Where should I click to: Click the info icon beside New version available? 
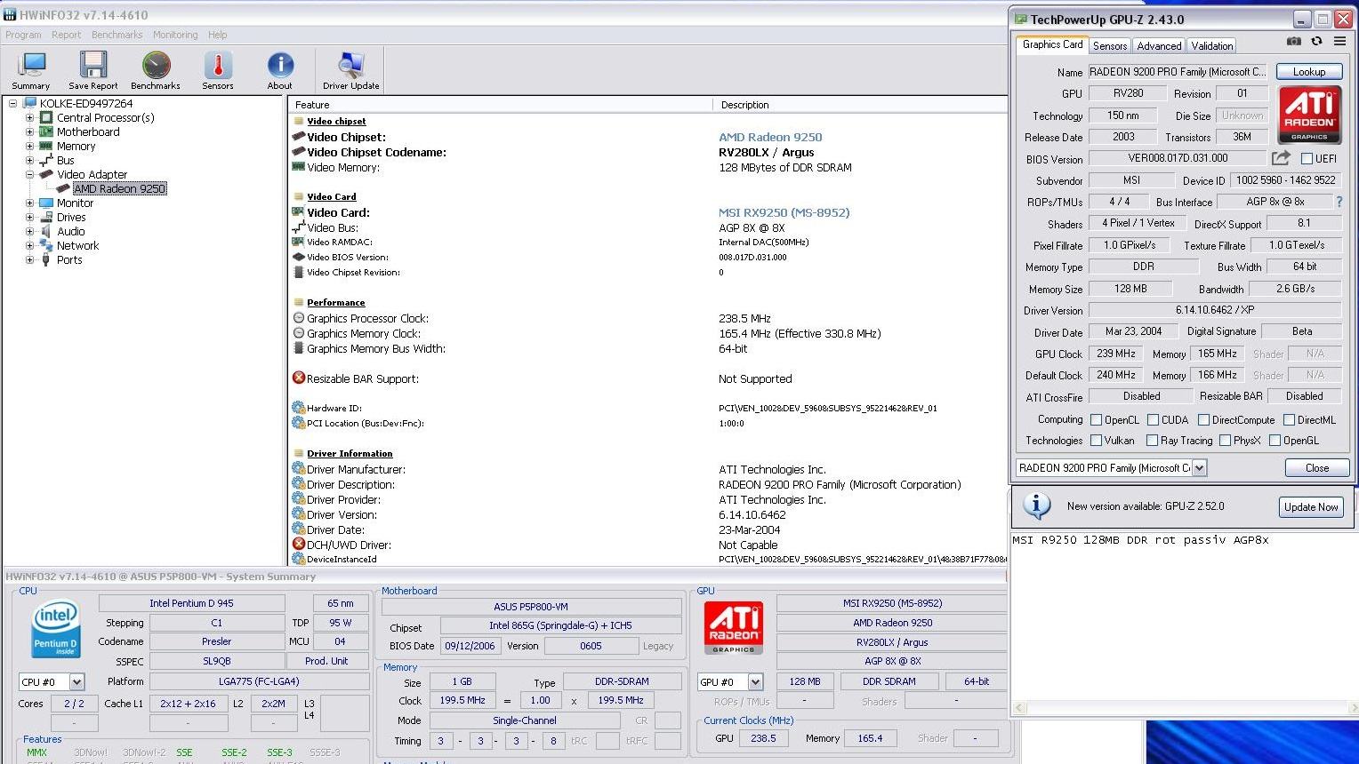1036,505
